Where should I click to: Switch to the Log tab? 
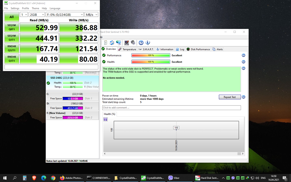point(180,49)
